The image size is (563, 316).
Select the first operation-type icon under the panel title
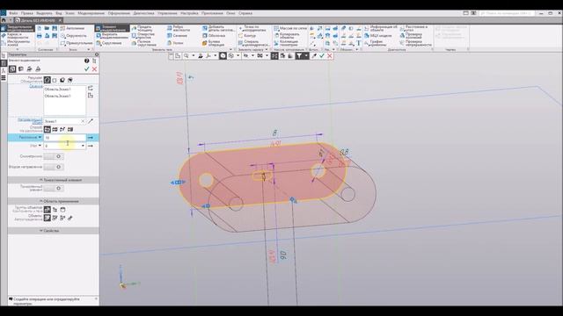coord(12,68)
